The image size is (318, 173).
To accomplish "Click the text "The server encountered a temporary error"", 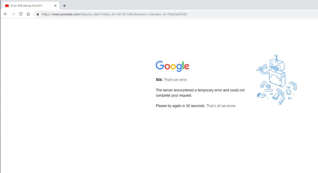I will click(x=189, y=90).
